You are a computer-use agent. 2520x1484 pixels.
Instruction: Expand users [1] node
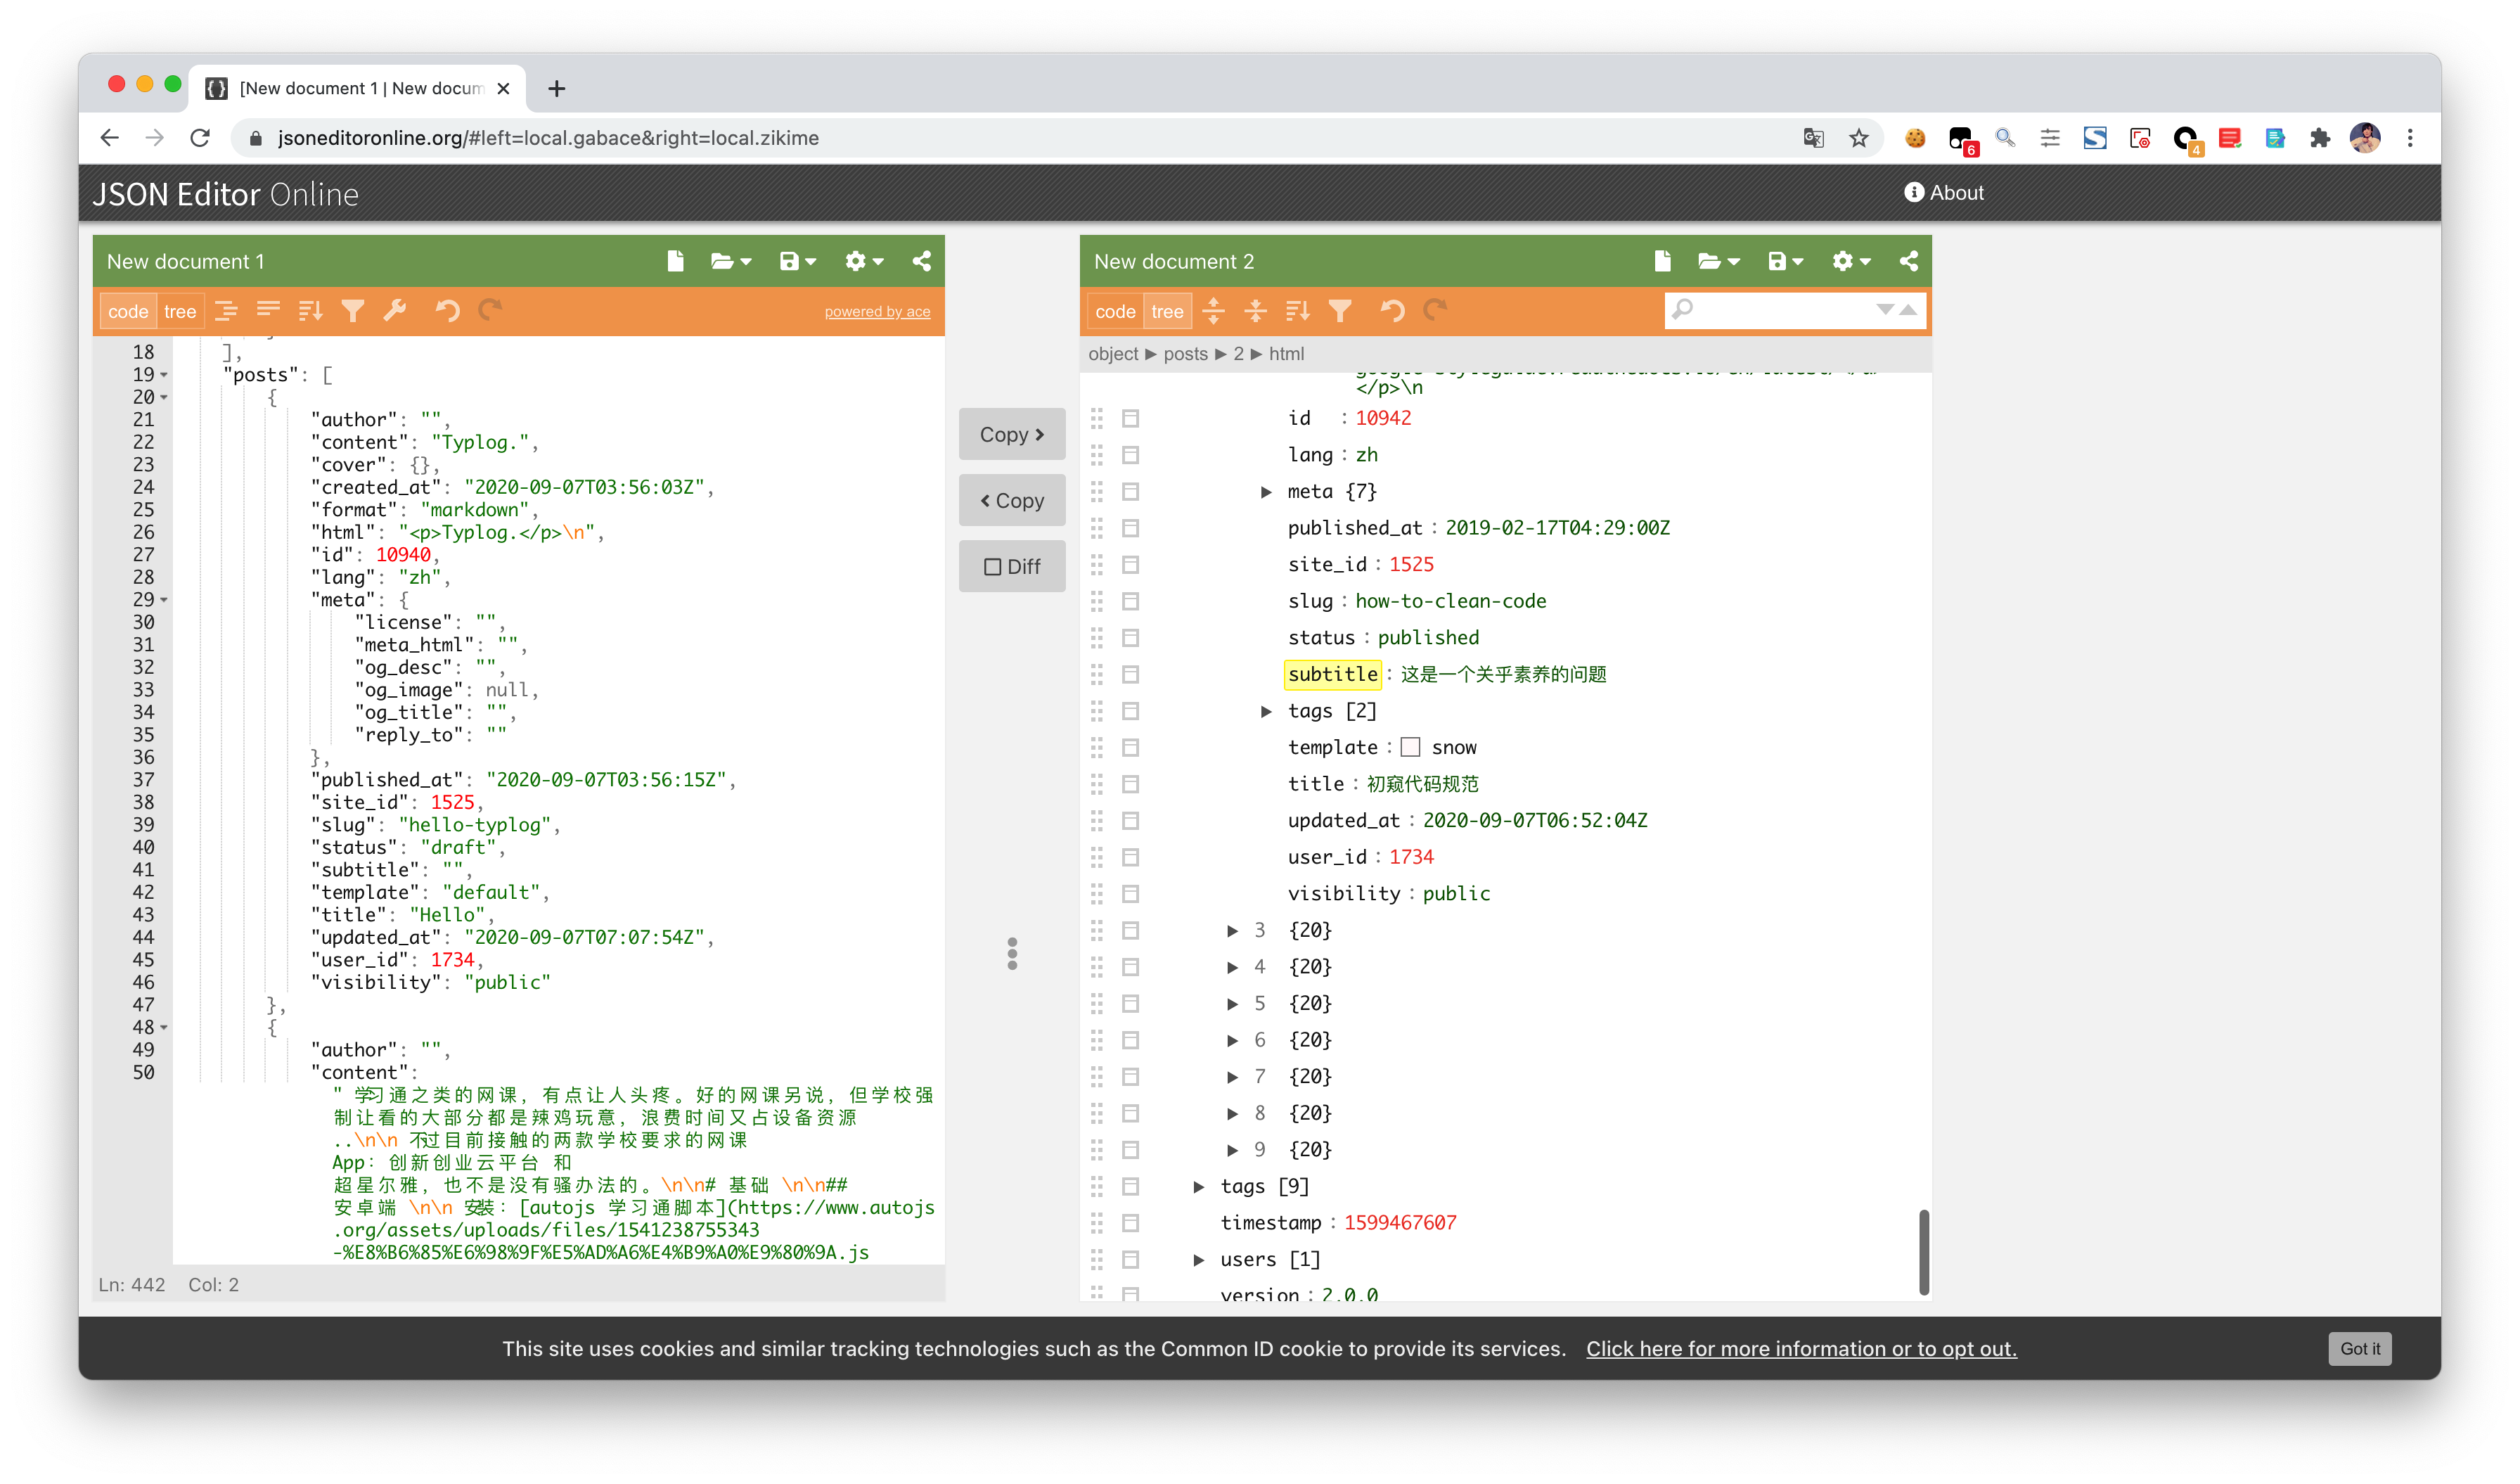coord(1198,1259)
